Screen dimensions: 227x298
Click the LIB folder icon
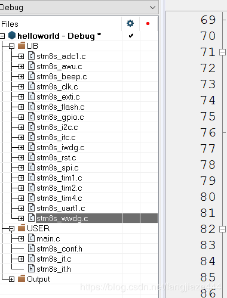pos(22,46)
